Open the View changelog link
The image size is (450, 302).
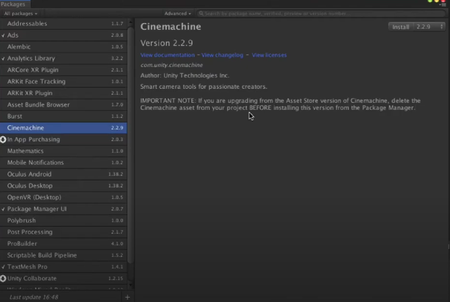pos(222,55)
